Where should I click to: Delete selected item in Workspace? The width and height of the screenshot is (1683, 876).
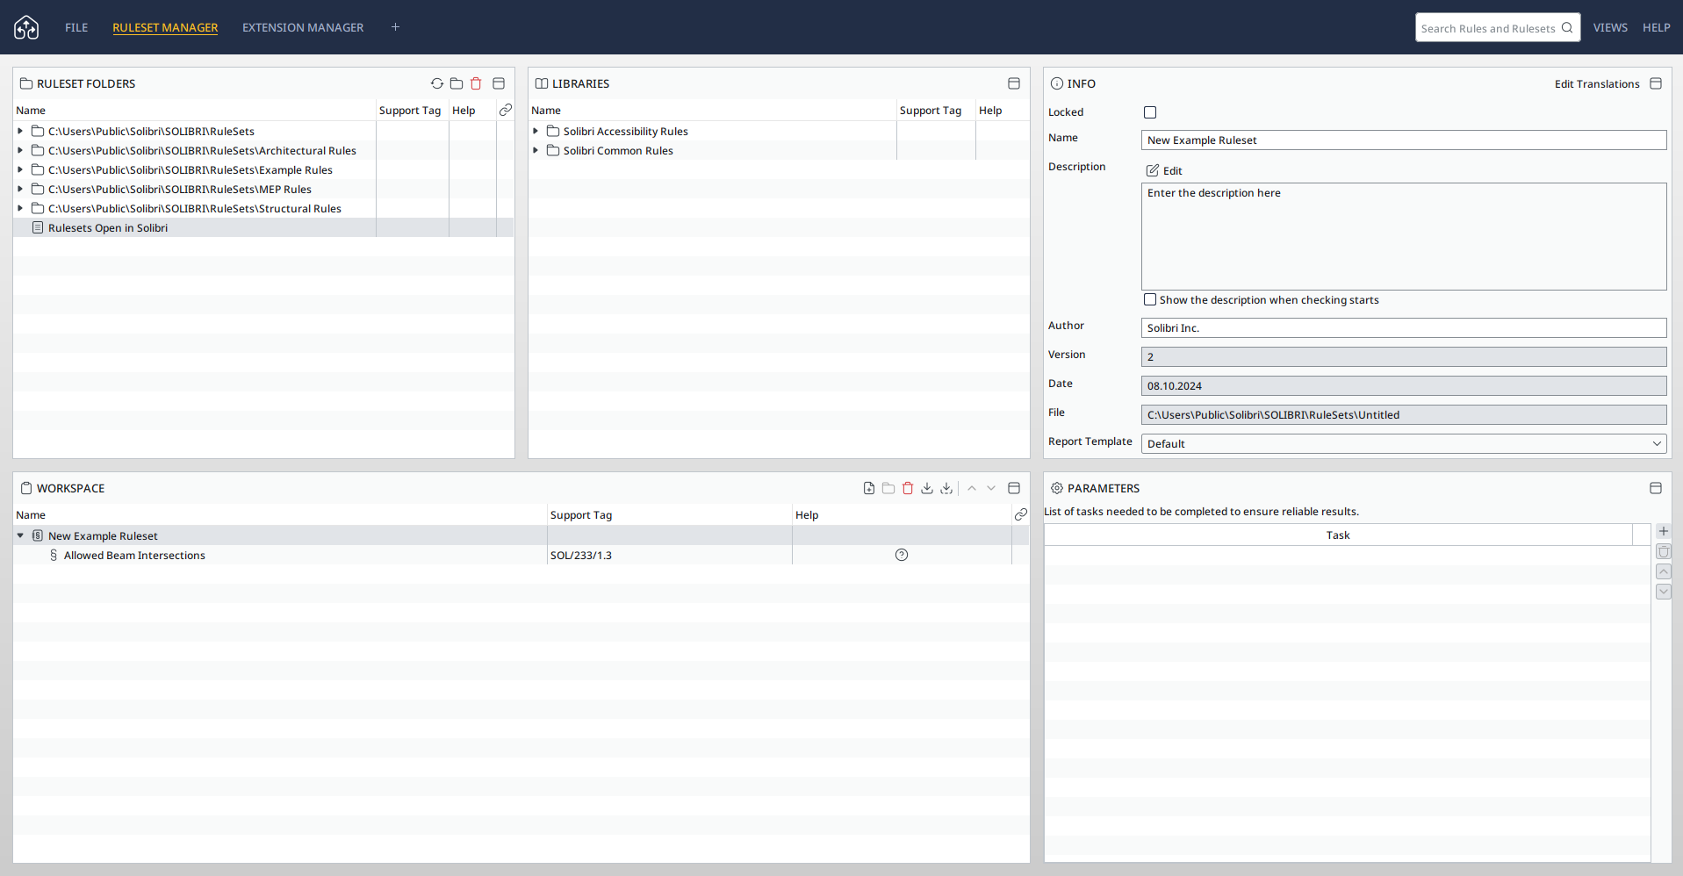point(908,488)
